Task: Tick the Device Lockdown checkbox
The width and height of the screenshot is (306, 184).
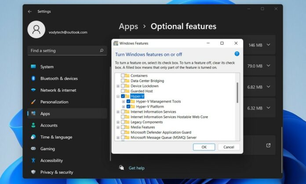Action: (x=123, y=86)
